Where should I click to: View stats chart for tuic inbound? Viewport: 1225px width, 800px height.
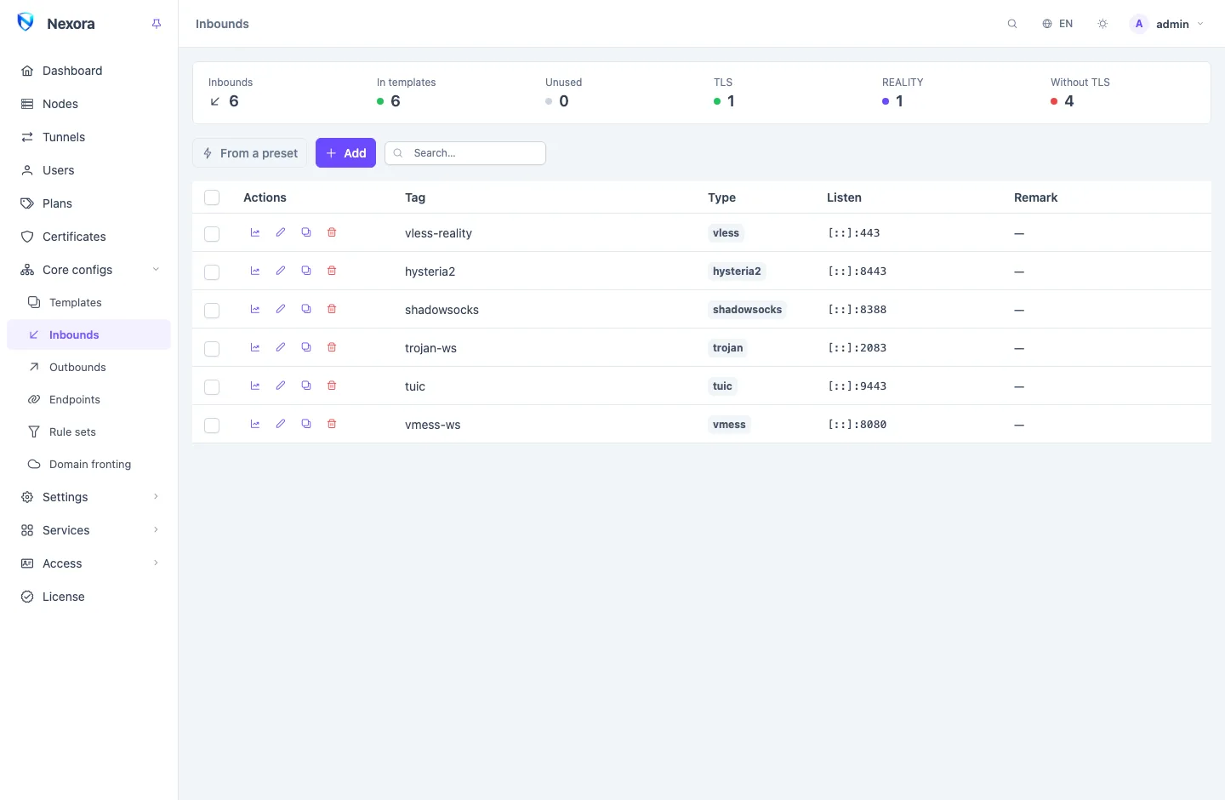click(x=255, y=386)
